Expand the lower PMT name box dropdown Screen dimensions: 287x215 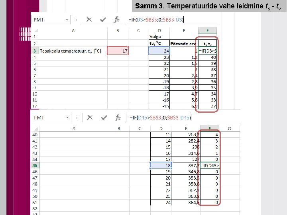[x=67, y=117]
